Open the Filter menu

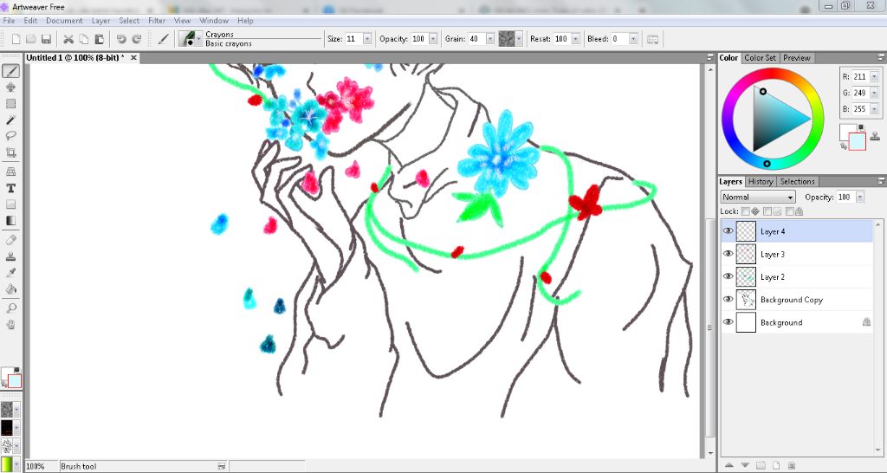click(x=157, y=20)
